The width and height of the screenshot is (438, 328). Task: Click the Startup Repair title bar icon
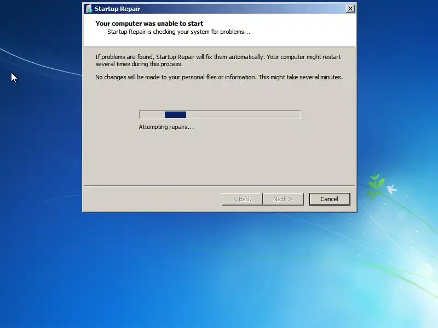tap(89, 9)
